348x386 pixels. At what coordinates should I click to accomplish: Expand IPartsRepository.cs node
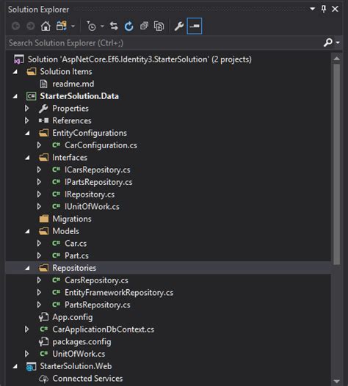[39, 182]
